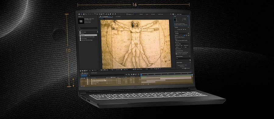The image size is (274, 119).
Task: Select the Default workspace tab
Action: 141,14
